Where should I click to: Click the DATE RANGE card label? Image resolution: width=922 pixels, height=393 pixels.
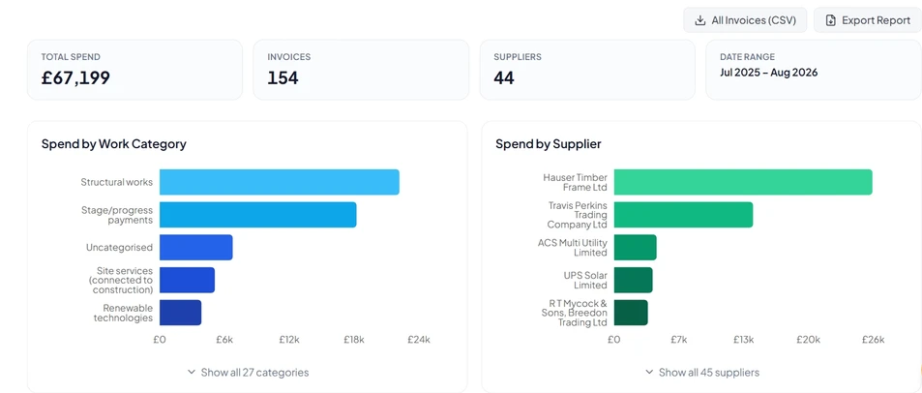click(747, 57)
